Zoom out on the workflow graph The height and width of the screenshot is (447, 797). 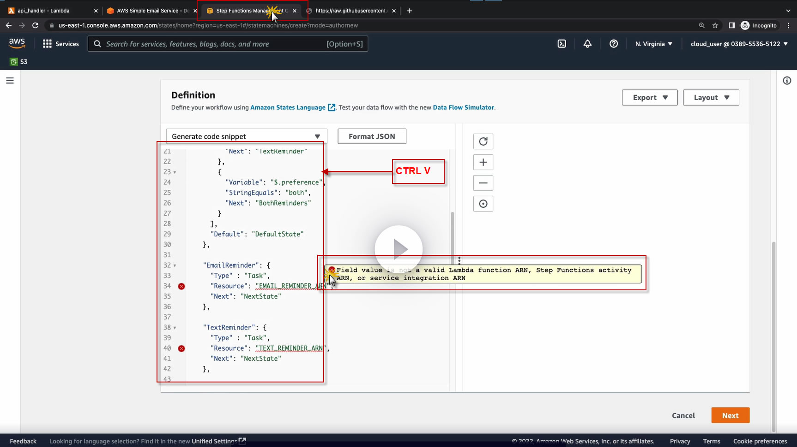(x=483, y=183)
